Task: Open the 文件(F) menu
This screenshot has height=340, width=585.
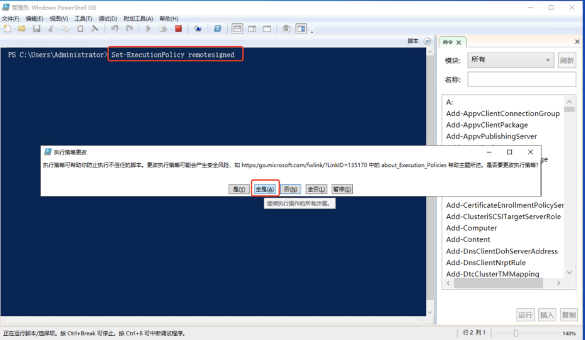Action: pyautogui.click(x=11, y=18)
